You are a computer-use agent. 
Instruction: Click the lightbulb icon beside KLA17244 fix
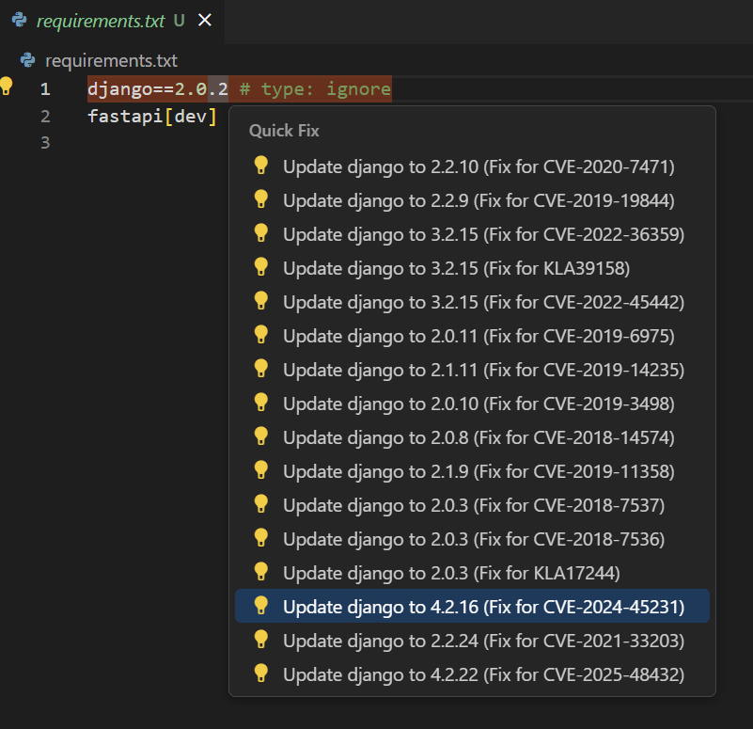pos(260,571)
